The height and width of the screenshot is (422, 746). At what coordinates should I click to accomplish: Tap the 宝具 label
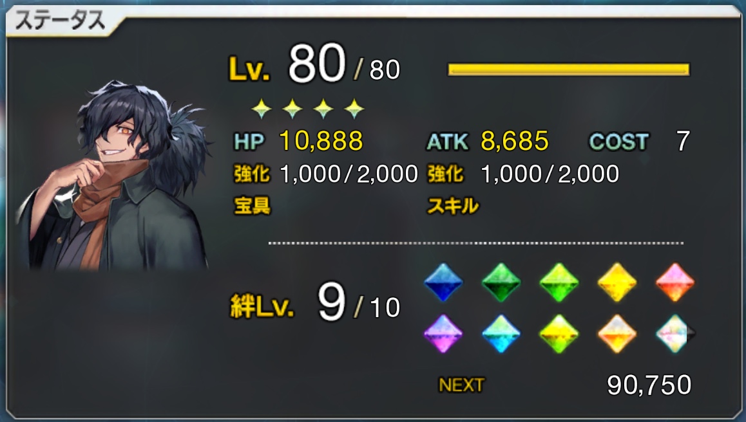pyautogui.click(x=252, y=206)
